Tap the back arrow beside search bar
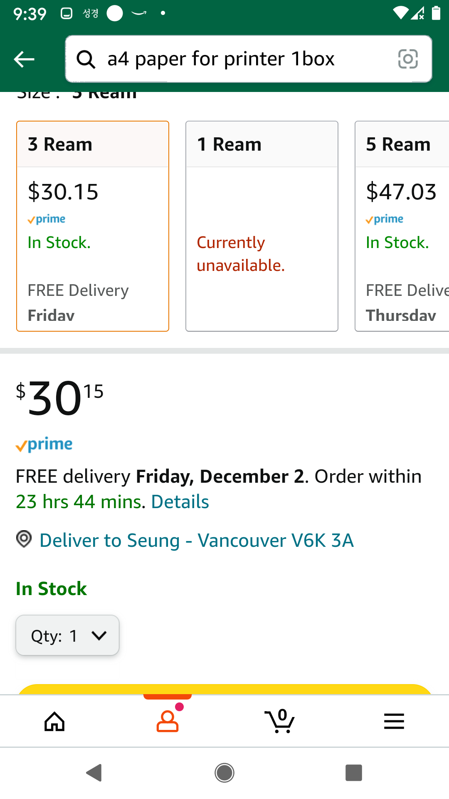Screen dimensions: 449x799 click(24, 59)
